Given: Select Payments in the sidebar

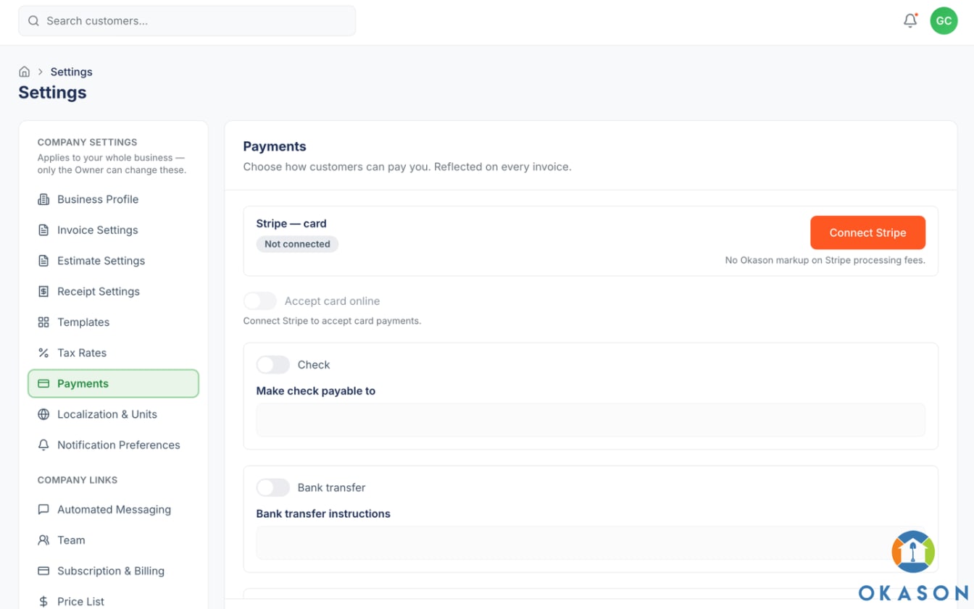Looking at the screenshot, I should pos(113,384).
